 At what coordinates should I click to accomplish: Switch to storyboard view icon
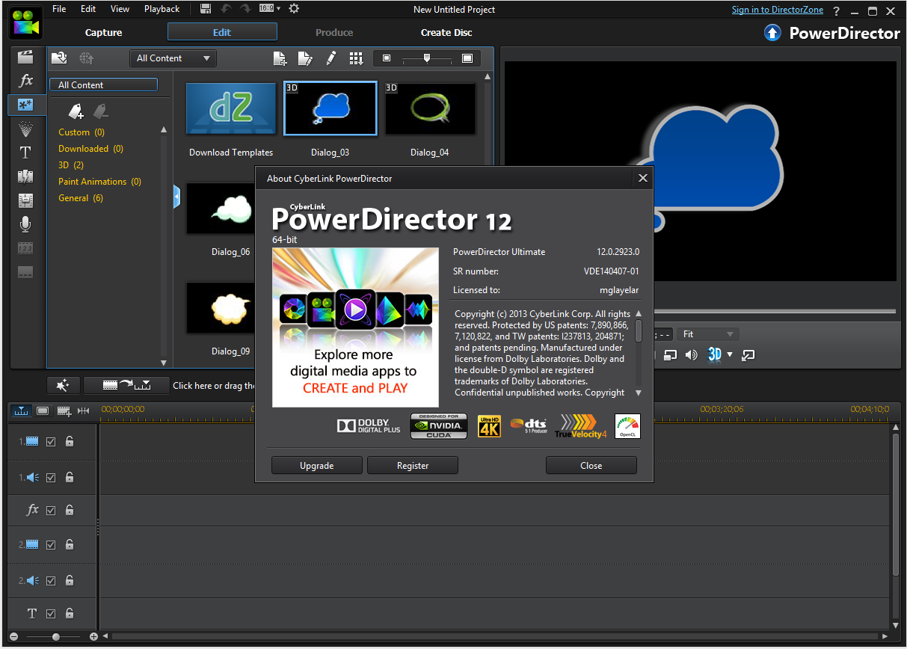pyautogui.click(x=43, y=410)
